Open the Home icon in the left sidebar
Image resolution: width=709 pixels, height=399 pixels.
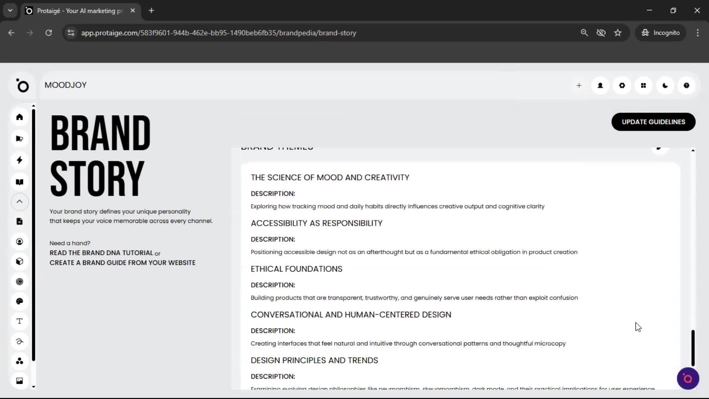point(20,117)
